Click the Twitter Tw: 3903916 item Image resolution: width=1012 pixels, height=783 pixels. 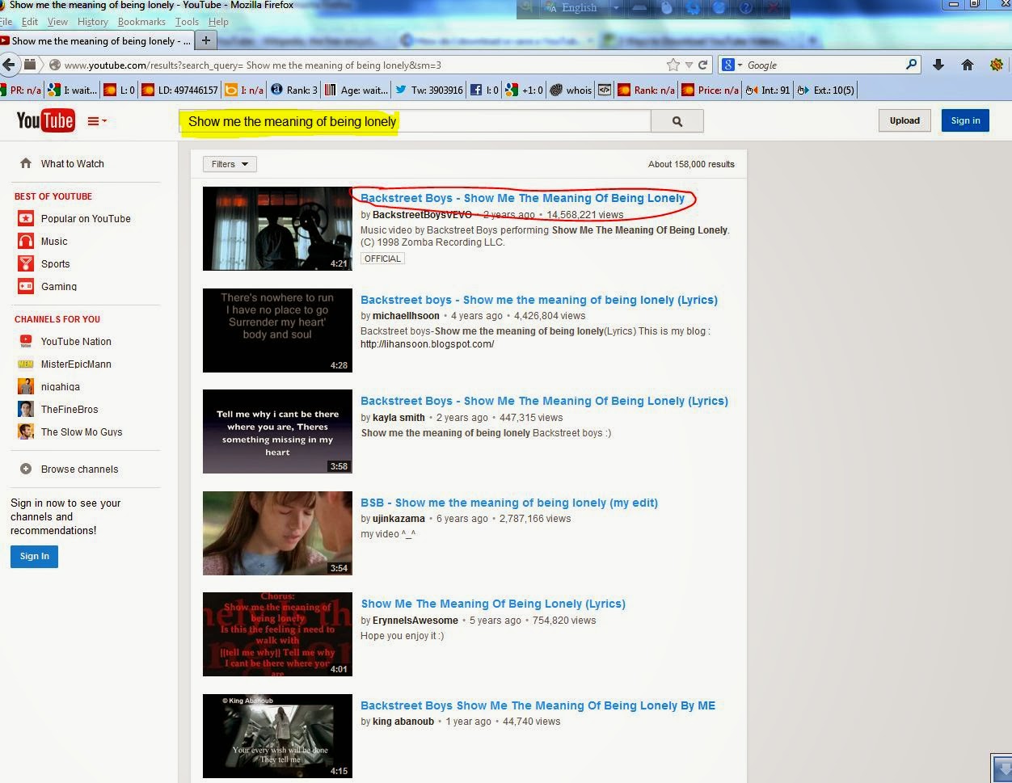pos(429,90)
